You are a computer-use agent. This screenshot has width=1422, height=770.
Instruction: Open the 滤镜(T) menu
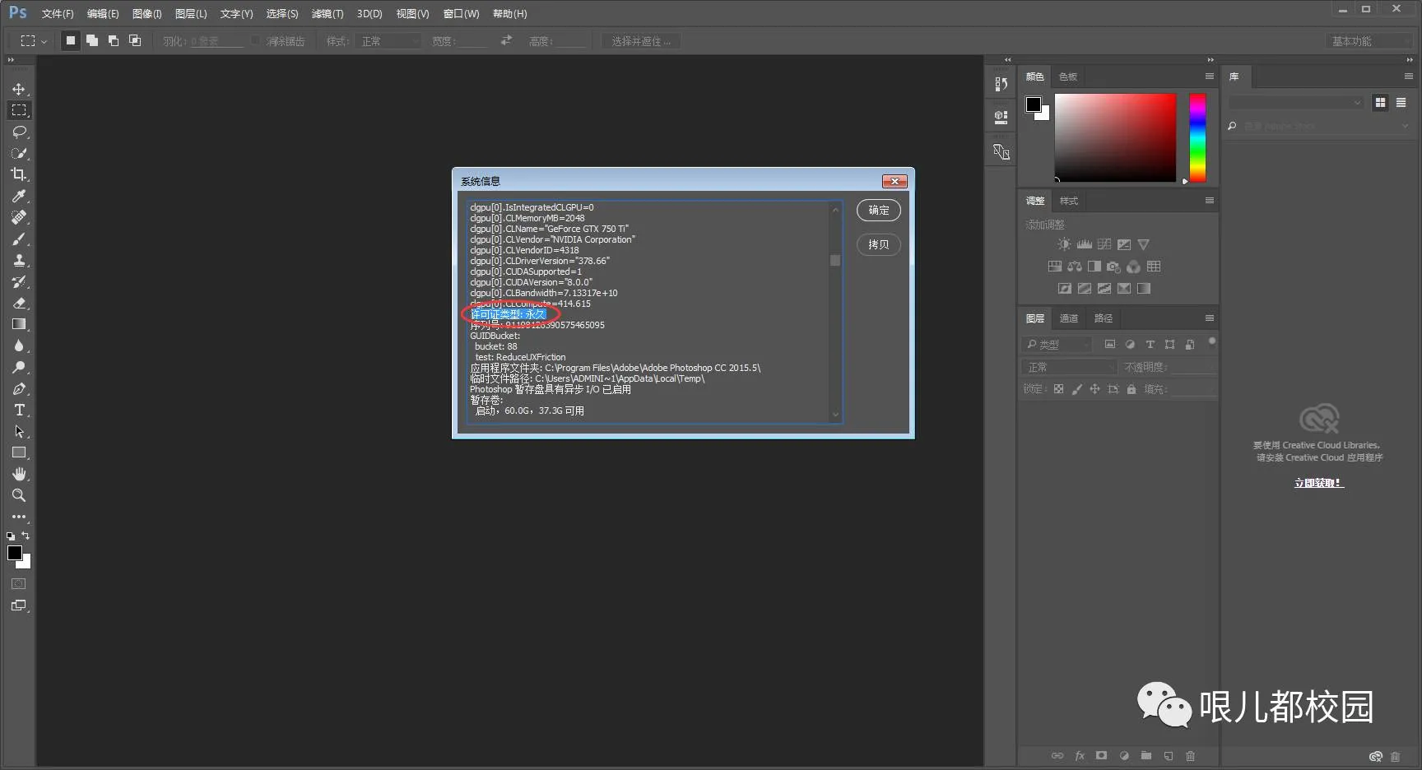pos(328,14)
